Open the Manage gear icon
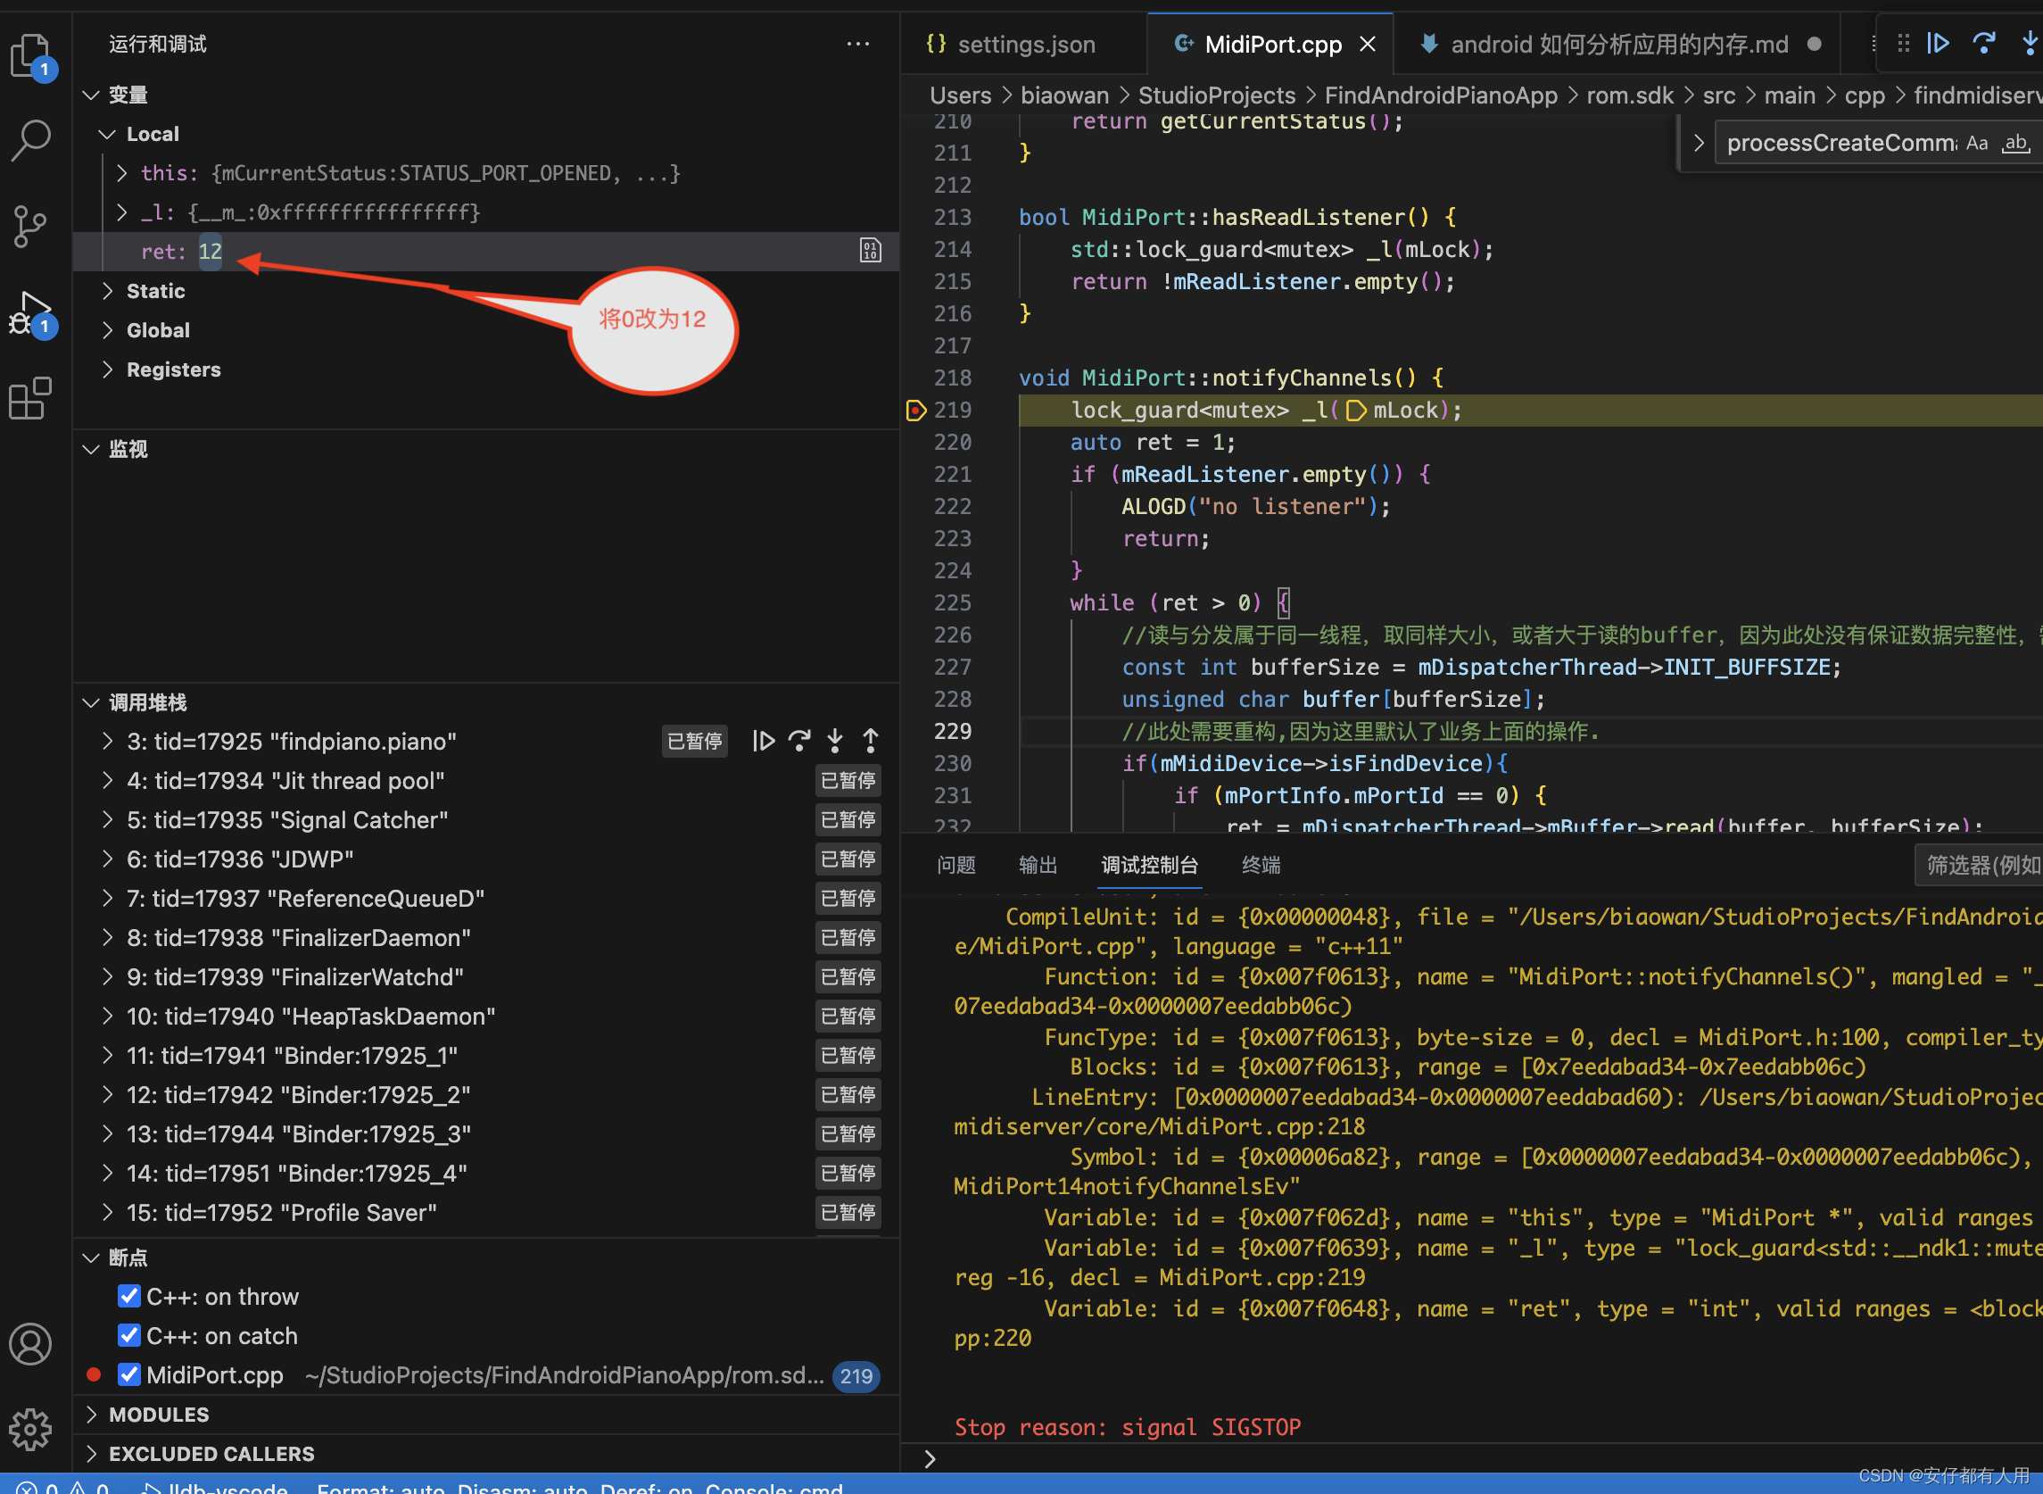 (x=31, y=1429)
